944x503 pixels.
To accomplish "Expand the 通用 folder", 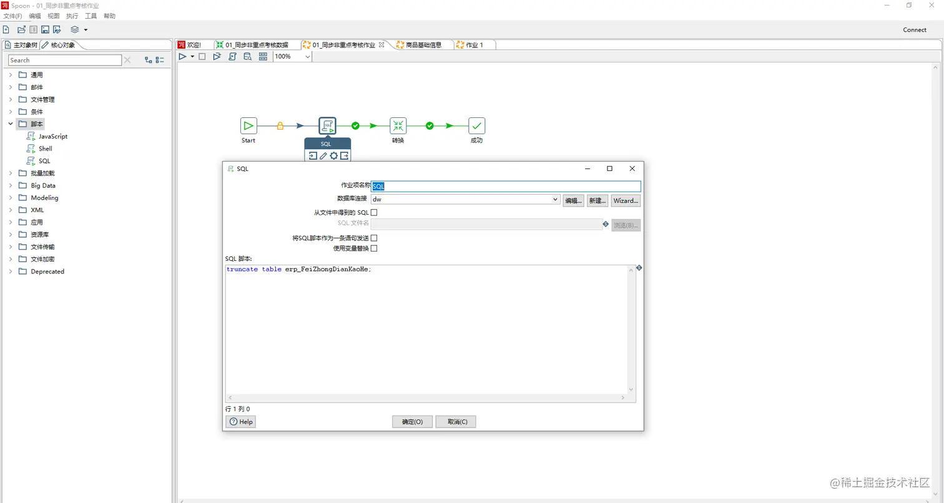I will [11, 75].
